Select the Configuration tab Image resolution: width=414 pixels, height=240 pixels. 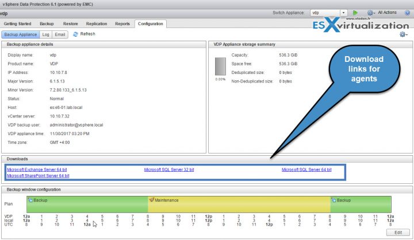(151, 23)
